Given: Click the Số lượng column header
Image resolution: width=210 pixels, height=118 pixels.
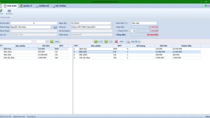Looking at the screenshot, I should (x=141, y=46).
